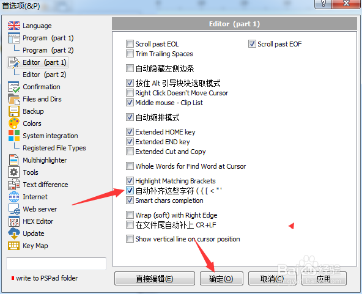The width and height of the screenshot is (362, 294).
Task: Click the 取消(C) cancel button
Action: 272,279
